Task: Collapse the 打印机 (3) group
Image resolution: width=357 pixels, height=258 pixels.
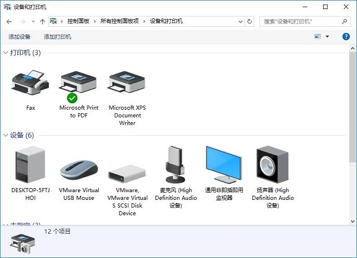Action: click(x=5, y=53)
